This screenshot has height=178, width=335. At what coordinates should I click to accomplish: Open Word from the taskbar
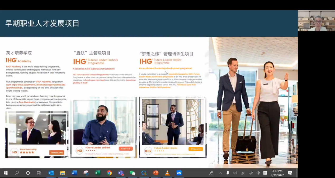click(x=74, y=173)
